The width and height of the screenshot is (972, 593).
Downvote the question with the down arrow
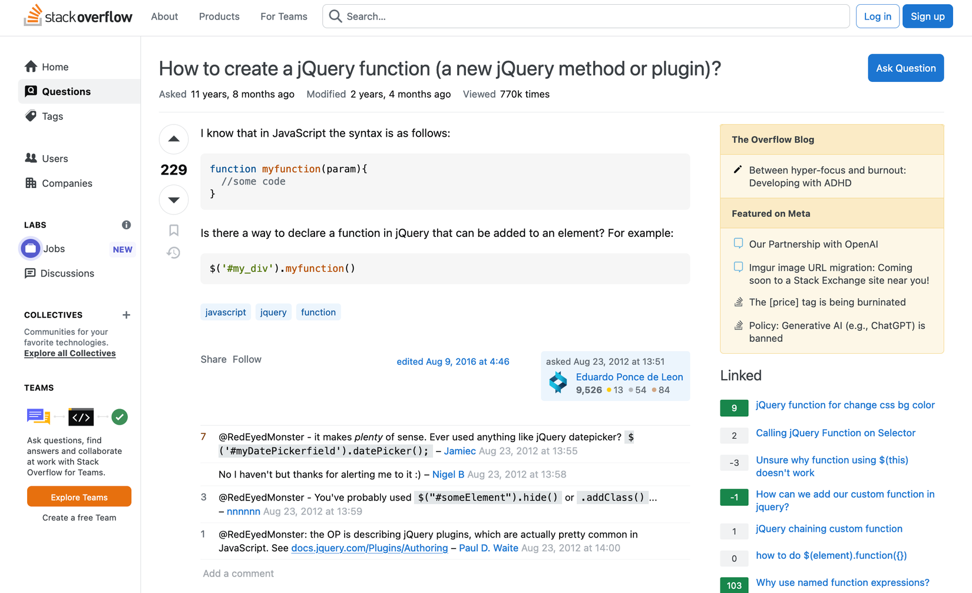click(173, 200)
